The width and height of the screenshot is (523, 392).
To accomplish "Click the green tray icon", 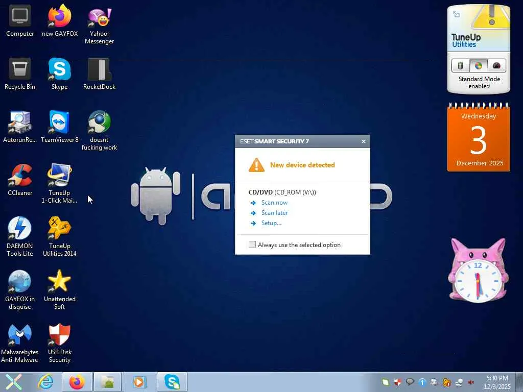I will click(x=385, y=382).
